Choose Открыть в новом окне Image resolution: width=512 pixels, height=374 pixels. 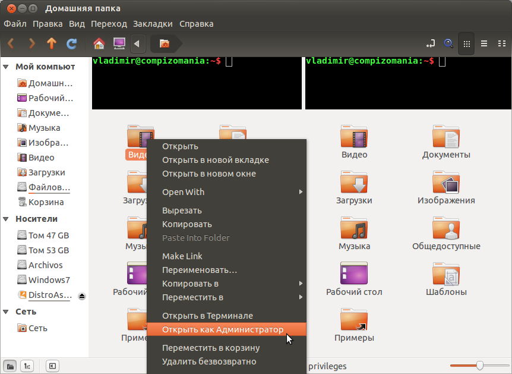coord(227,174)
